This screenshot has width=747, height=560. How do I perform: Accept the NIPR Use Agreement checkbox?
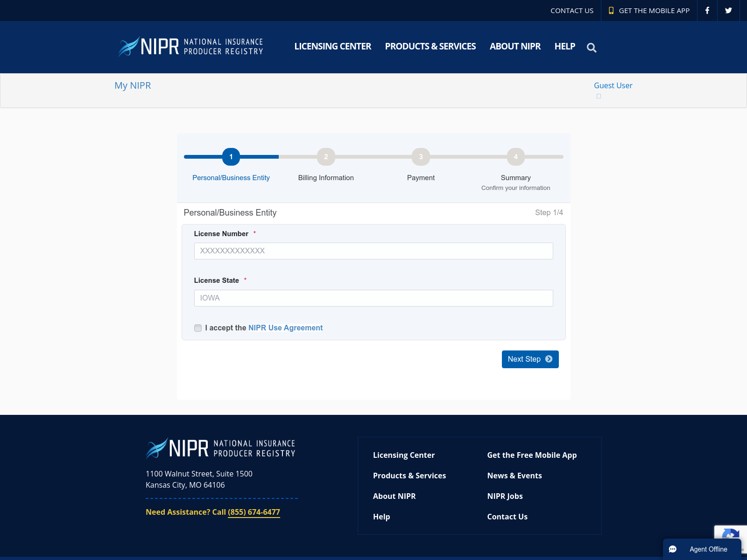198,328
